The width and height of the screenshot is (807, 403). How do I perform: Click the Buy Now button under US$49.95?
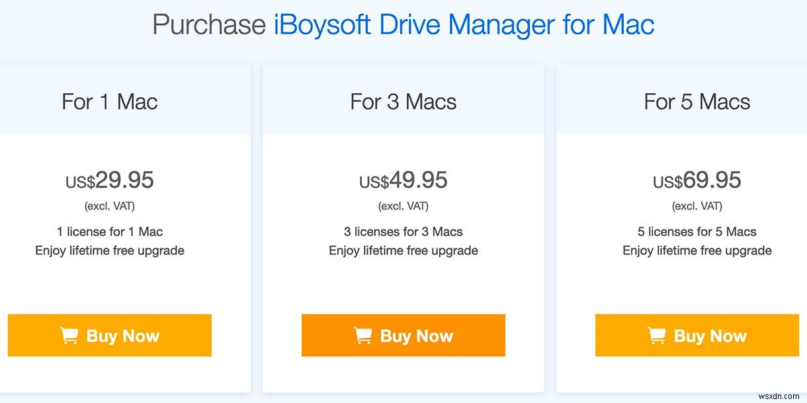tap(403, 336)
